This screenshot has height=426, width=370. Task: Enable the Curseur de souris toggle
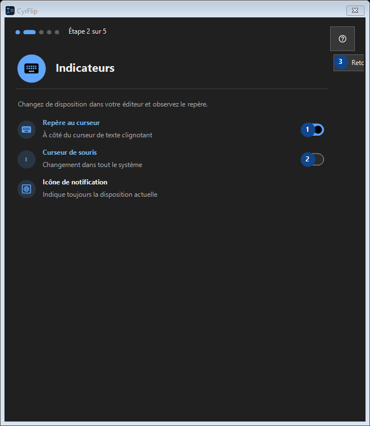tap(313, 159)
